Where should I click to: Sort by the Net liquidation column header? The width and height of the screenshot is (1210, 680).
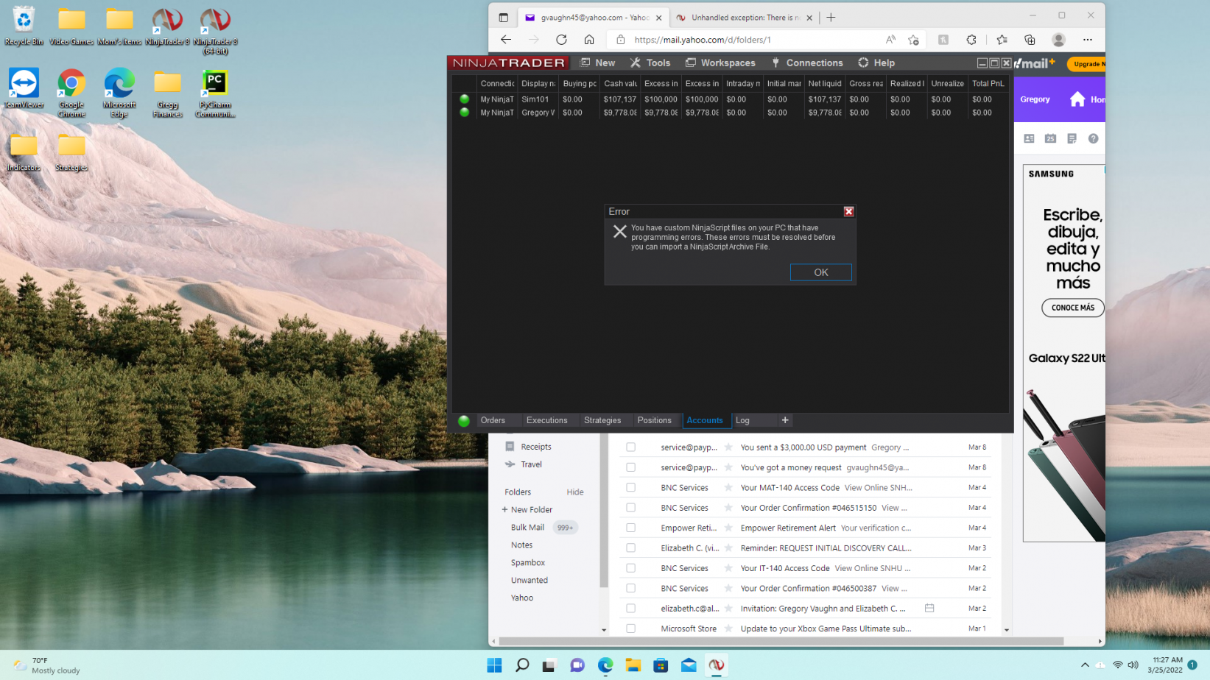[x=824, y=83]
